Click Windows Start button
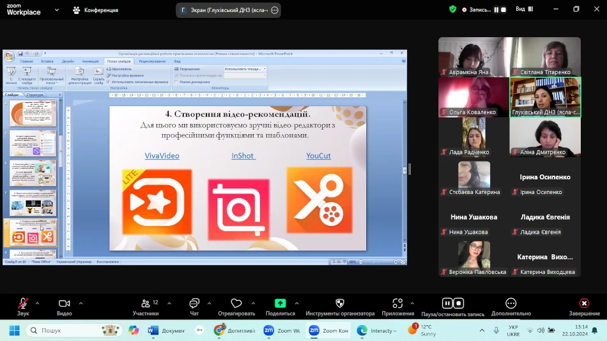The width and height of the screenshot is (607, 341). pos(14,331)
